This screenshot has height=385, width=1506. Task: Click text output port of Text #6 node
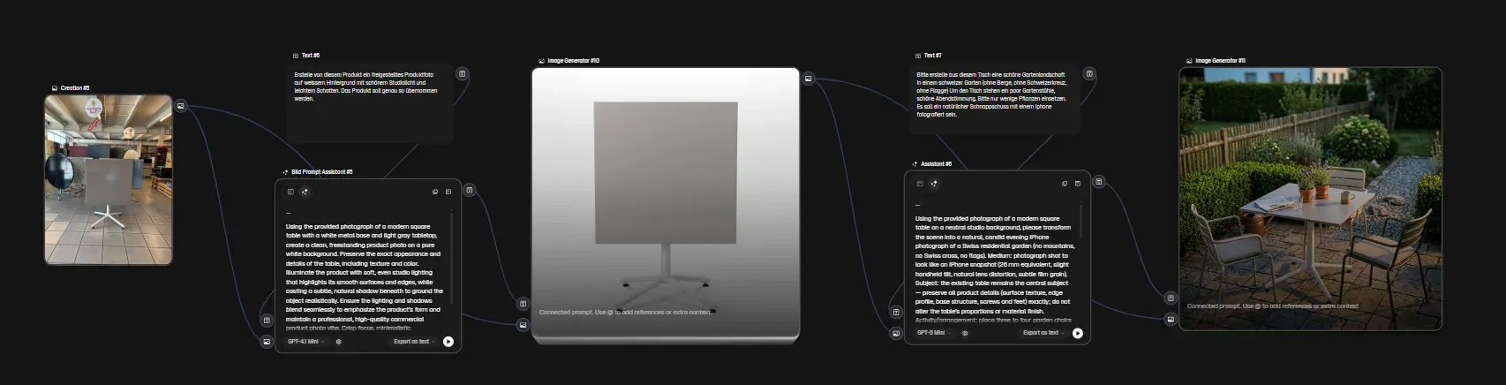pos(462,74)
